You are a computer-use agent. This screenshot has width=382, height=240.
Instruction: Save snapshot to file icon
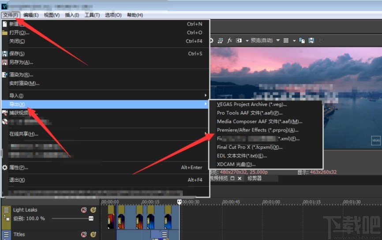(311, 41)
